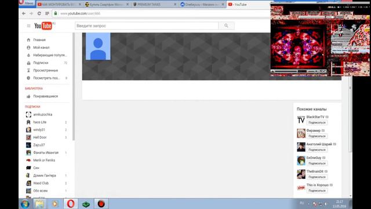Screen dimensions: 371x209
Task: Open the haos Lite subscription
Action: (x=47, y=122)
